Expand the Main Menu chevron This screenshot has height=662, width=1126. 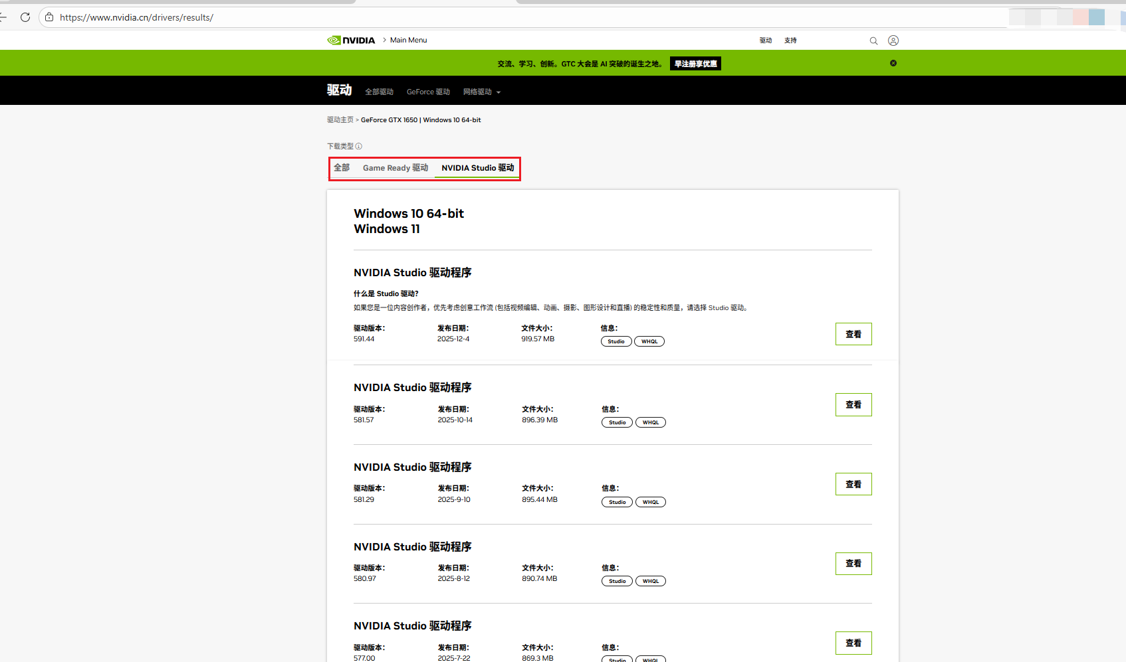(384, 40)
